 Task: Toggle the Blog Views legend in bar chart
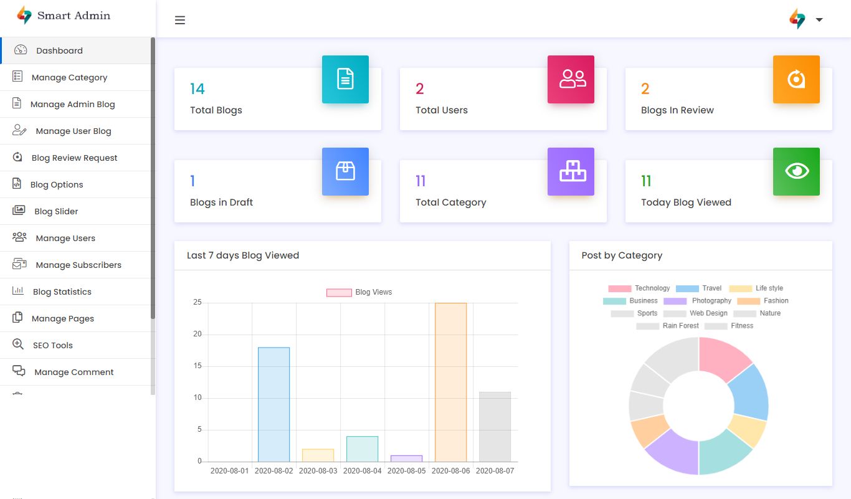359,292
